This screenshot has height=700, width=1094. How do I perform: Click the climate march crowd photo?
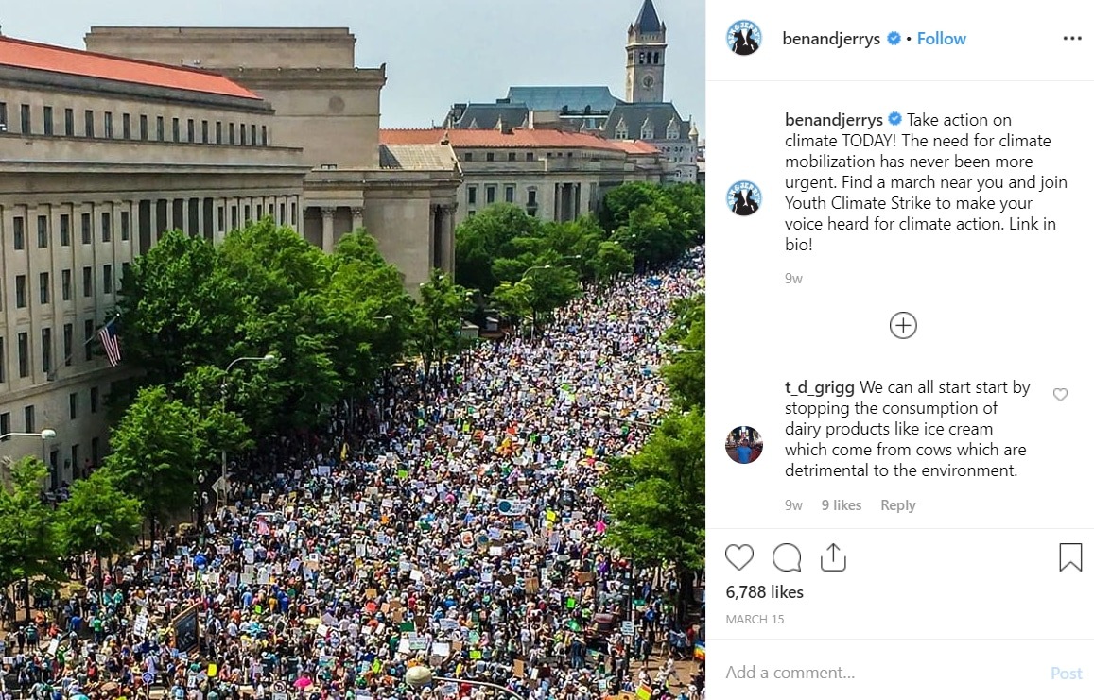353,350
